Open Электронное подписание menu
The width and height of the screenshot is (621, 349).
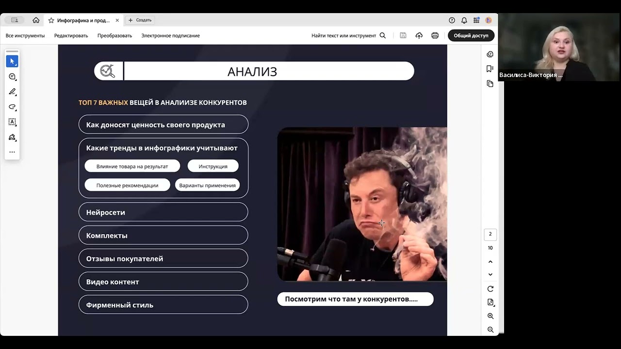point(170,35)
